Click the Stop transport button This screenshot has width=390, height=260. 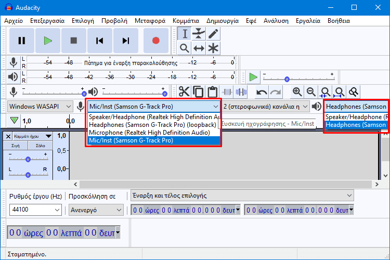(x=74, y=41)
